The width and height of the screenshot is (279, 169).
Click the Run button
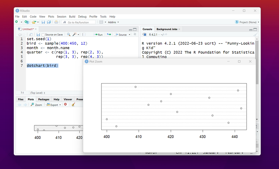coord(98,35)
